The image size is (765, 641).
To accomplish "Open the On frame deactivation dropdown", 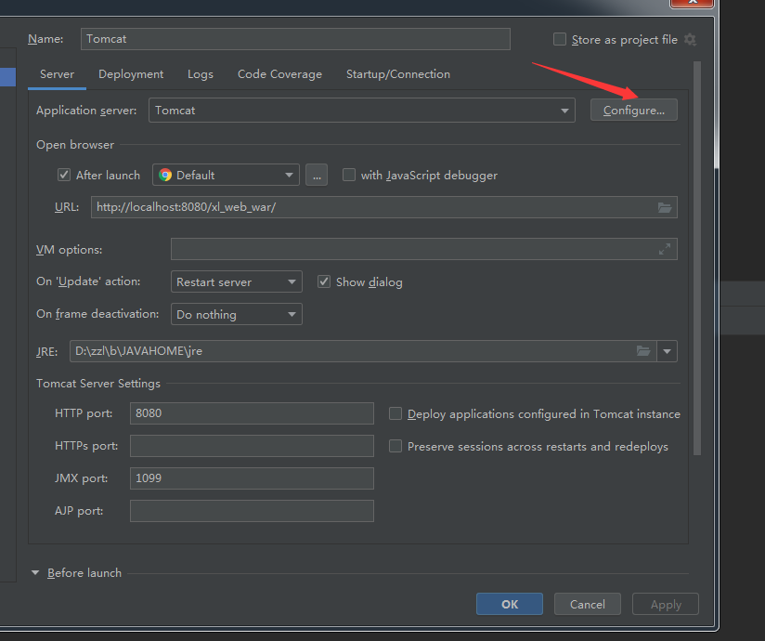I will click(x=237, y=314).
